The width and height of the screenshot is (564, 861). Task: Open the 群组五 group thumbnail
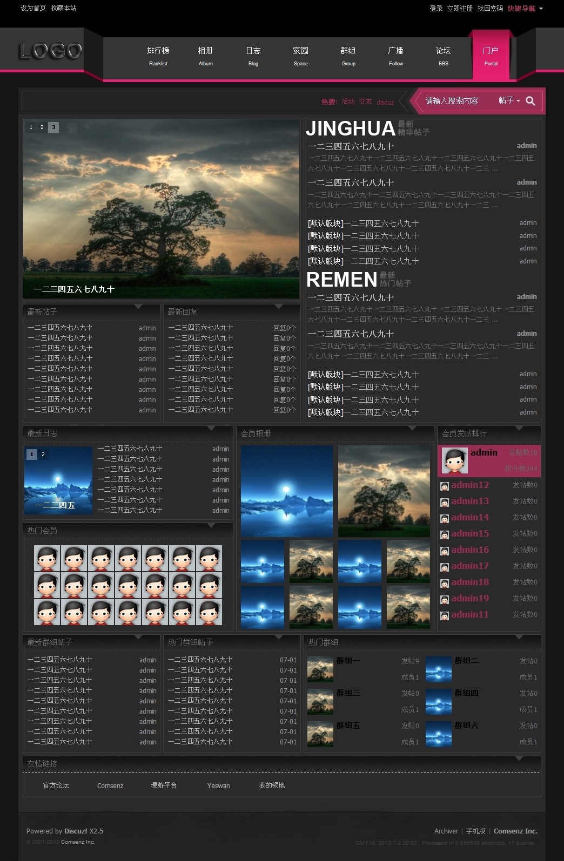click(320, 734)
